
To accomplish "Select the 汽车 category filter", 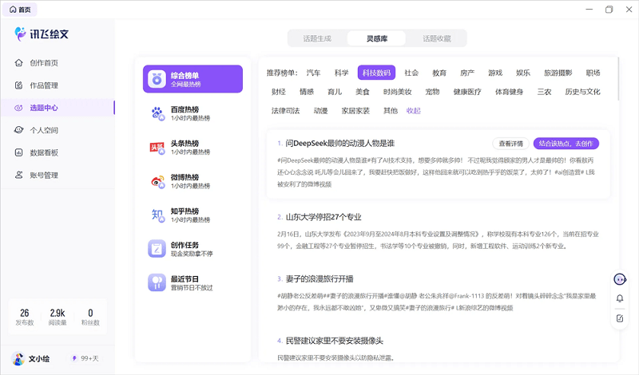I will click(314, 73).
